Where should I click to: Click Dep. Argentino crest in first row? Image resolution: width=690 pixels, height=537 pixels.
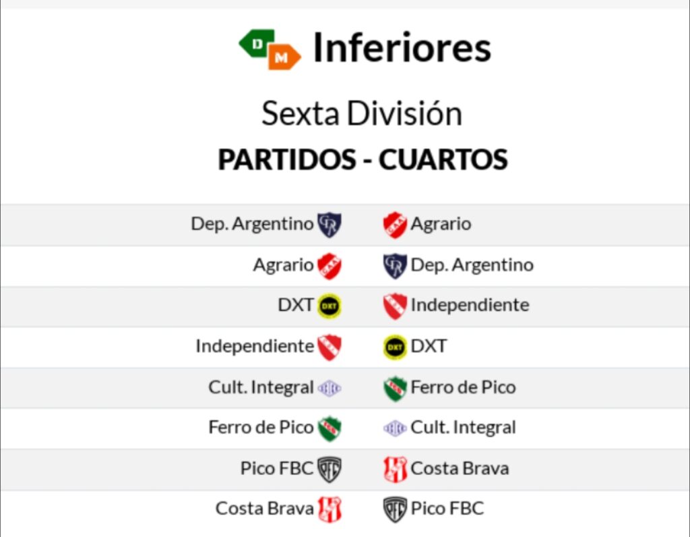329,225
